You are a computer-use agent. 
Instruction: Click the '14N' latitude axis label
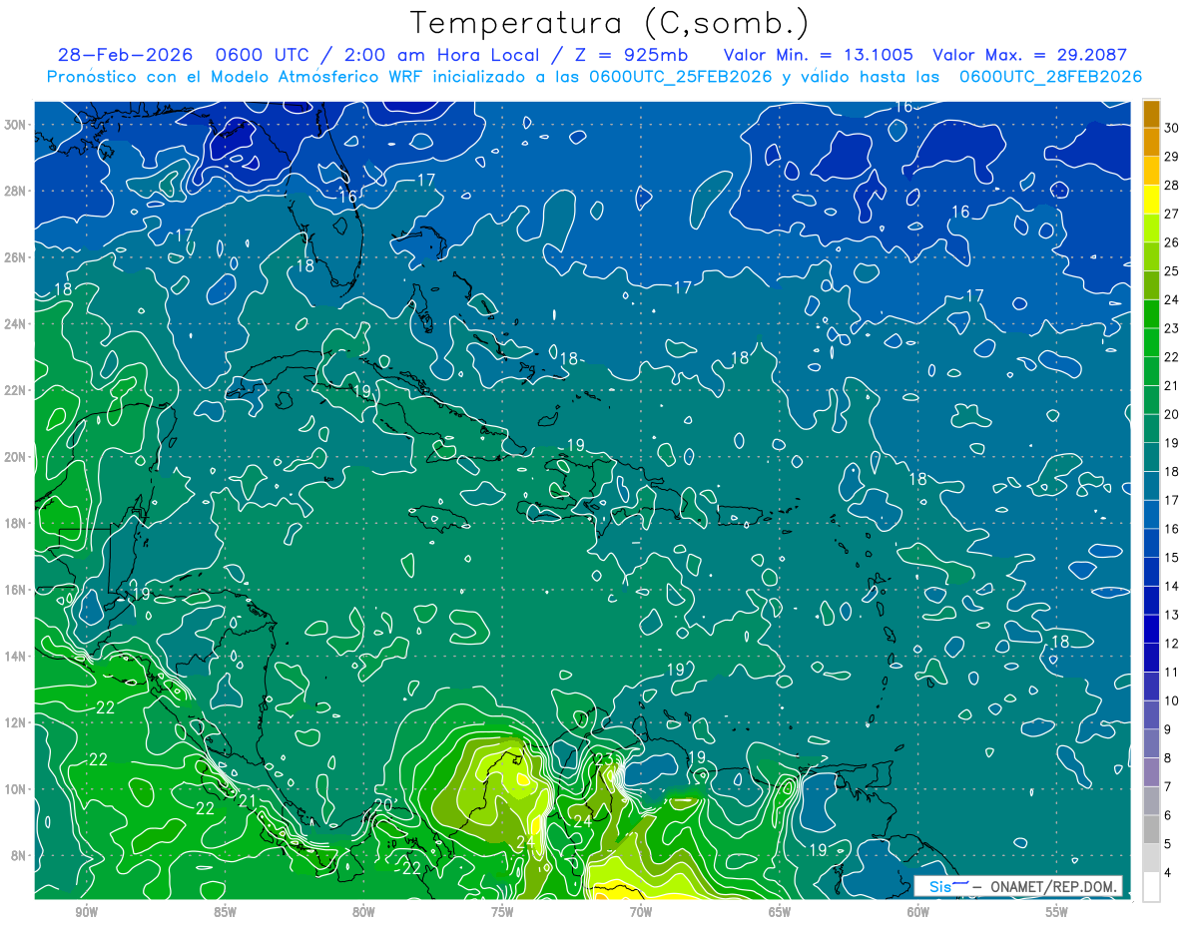(17, 656)
